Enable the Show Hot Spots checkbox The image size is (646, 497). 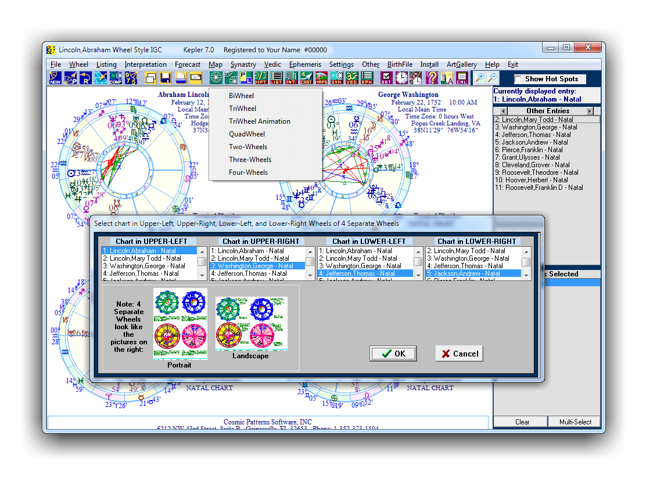click(x=518, y=79)
